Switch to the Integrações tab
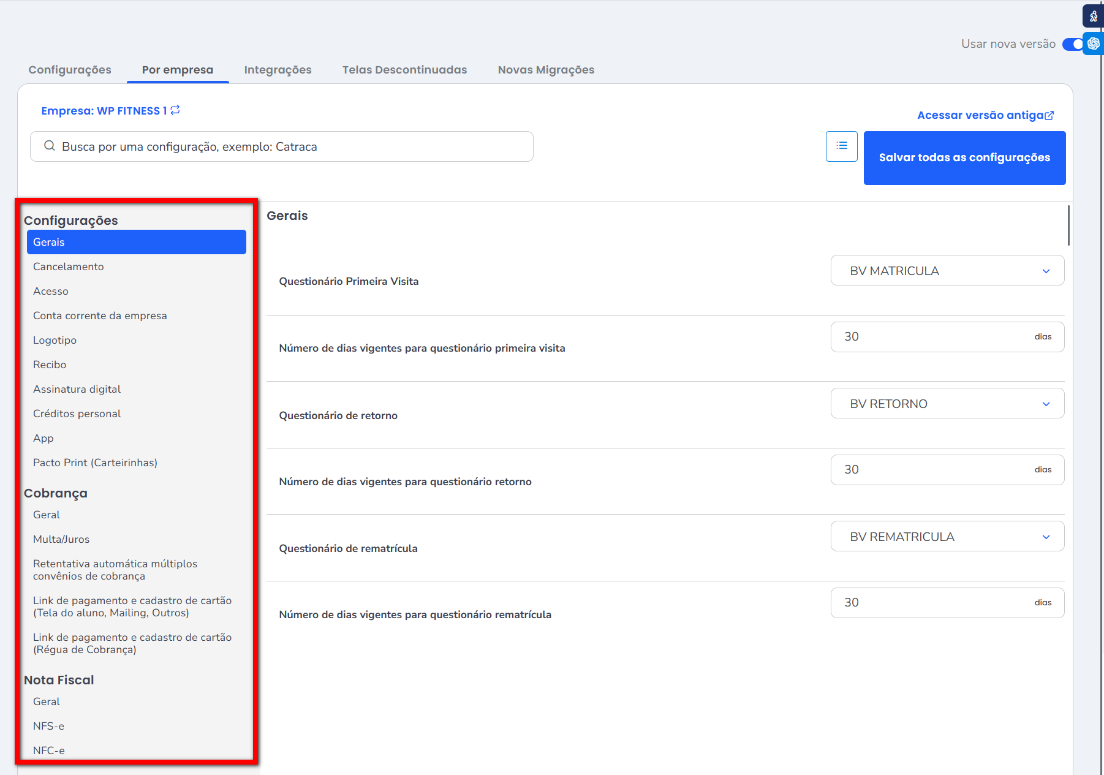The image size is (1104, 775). point(278,70)
